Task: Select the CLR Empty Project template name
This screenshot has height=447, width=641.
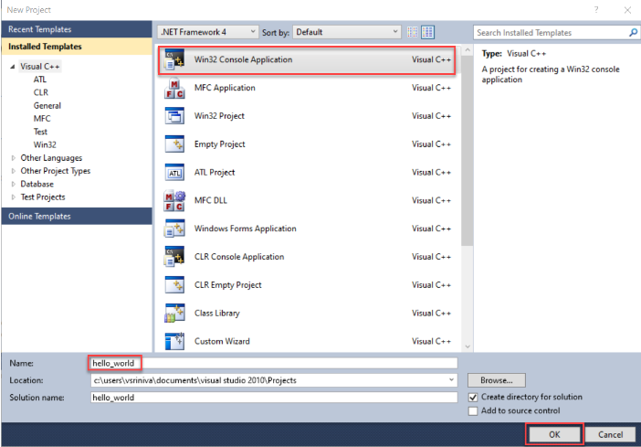Action: click(228, 285)
